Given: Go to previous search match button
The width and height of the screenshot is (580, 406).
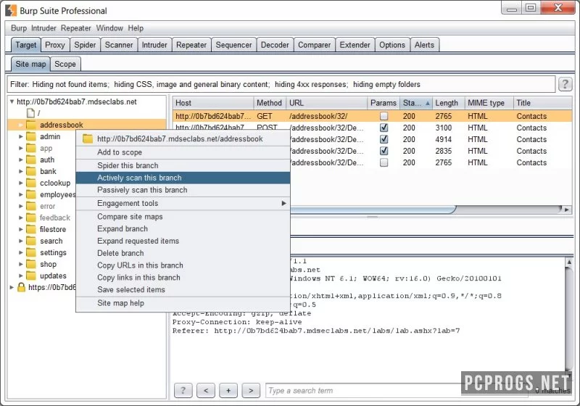Looking at the screenshot, I should [206, 390].
